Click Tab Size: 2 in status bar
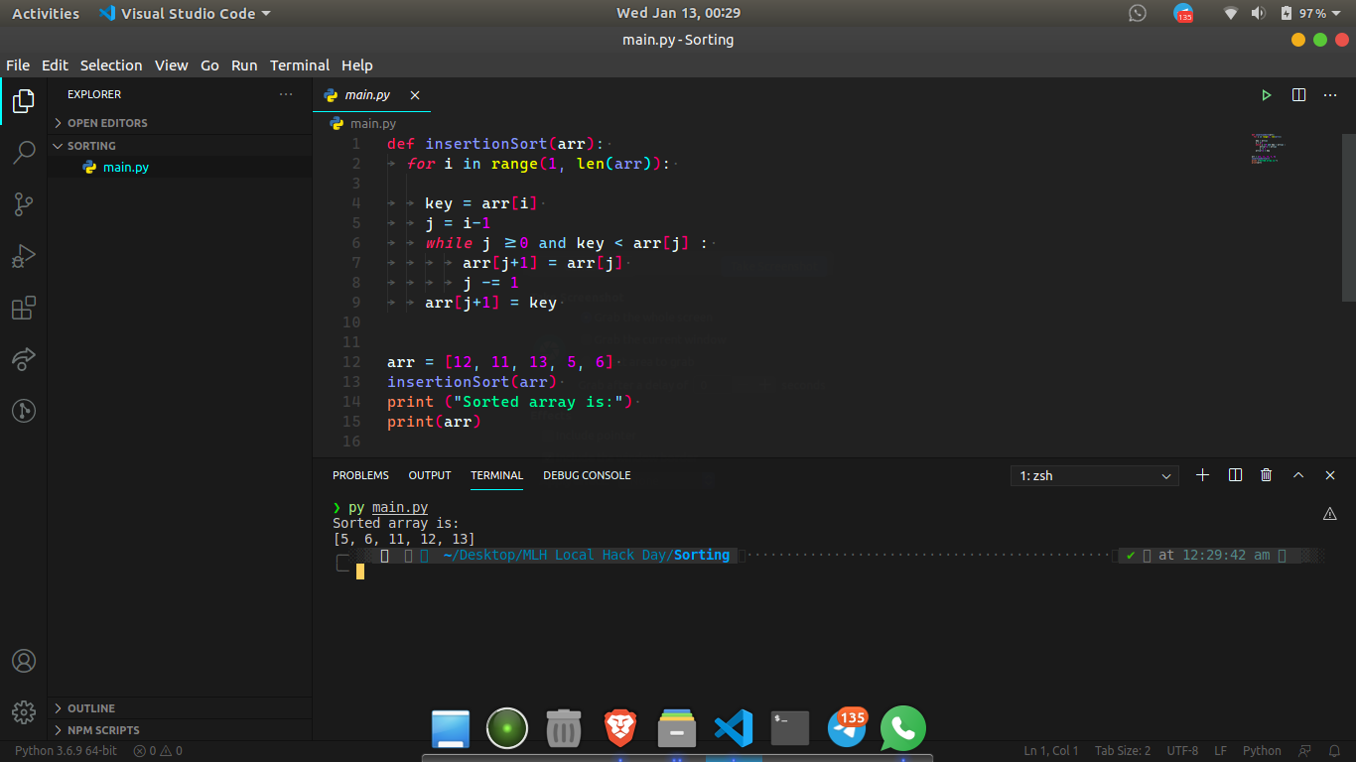Screen dimensions: 1356x762 pyautogui.click(x=1122, y=751)
